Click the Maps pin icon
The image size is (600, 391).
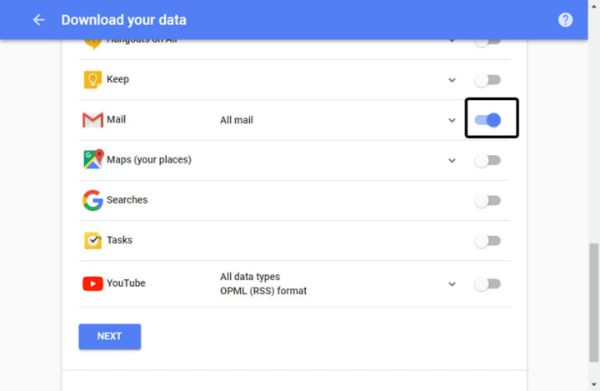coord(92,159)
